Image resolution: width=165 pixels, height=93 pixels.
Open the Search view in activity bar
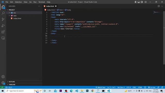(3, 13)
